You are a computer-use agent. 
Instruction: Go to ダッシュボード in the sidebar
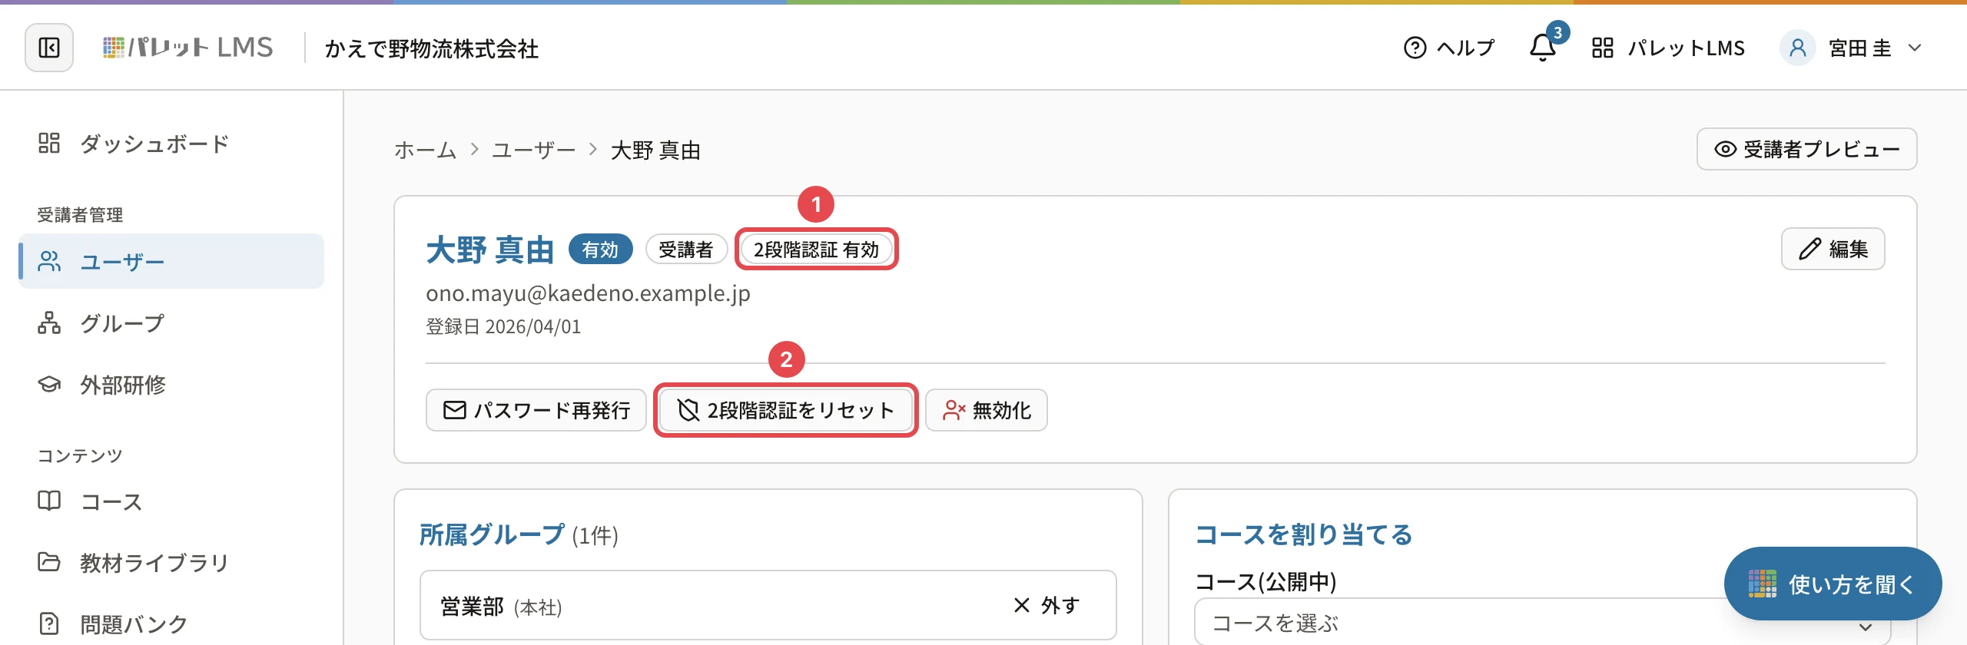pyautogui.click(x=171, y=144)
